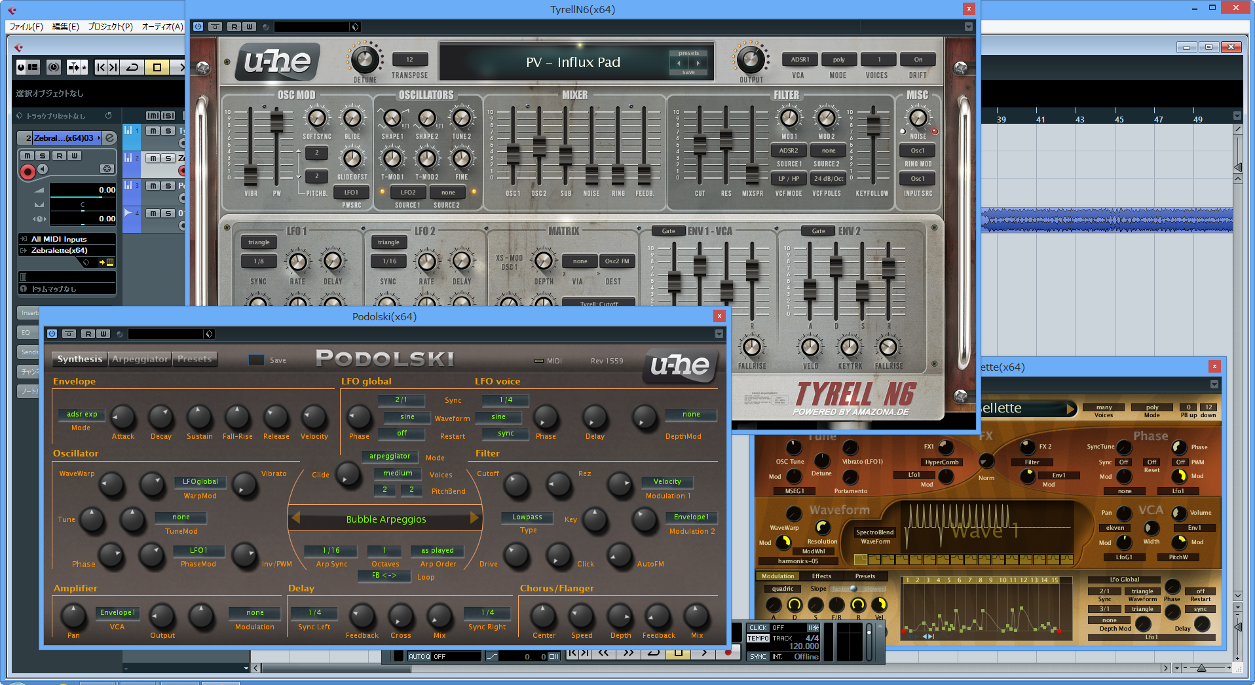Click Read automation R in TyrellN6 window header

click(234, 27)
